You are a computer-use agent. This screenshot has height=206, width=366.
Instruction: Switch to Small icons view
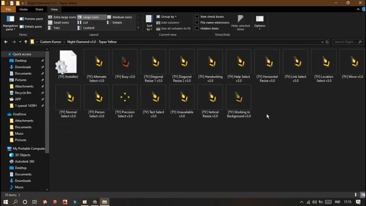coord(58,22)
